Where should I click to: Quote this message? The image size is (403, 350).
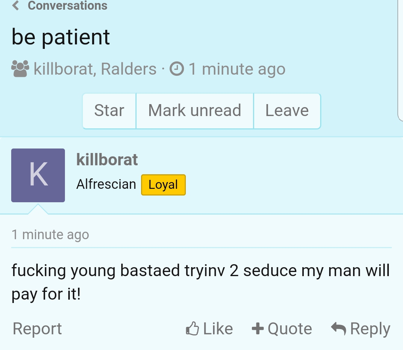(290, 329)
